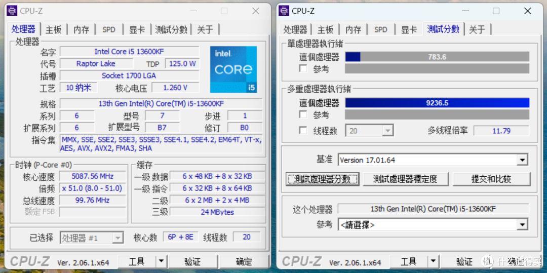
Task: Open 主板 tab in left CPU-Z window
Action: point(54,30)
